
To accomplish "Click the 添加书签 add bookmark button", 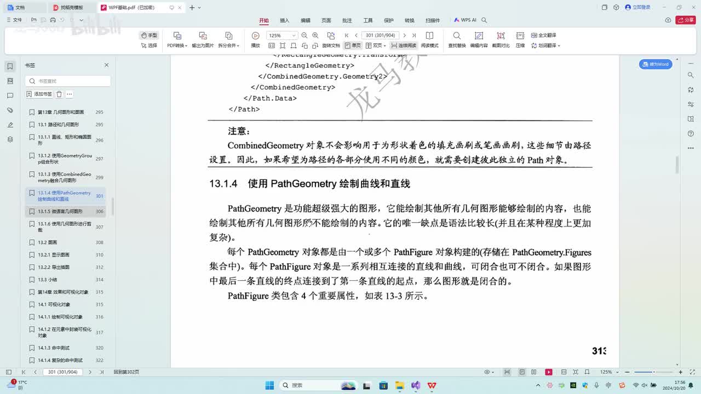I will coord(39,94).
